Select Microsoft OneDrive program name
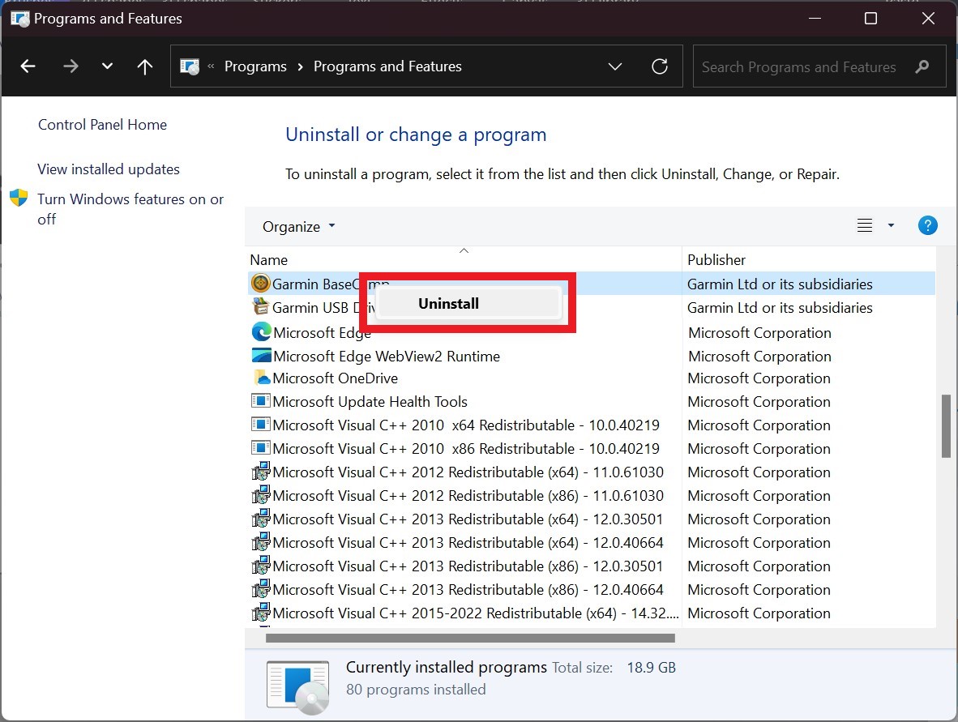Viewport: 958px width, 722px height. [336, 378]
